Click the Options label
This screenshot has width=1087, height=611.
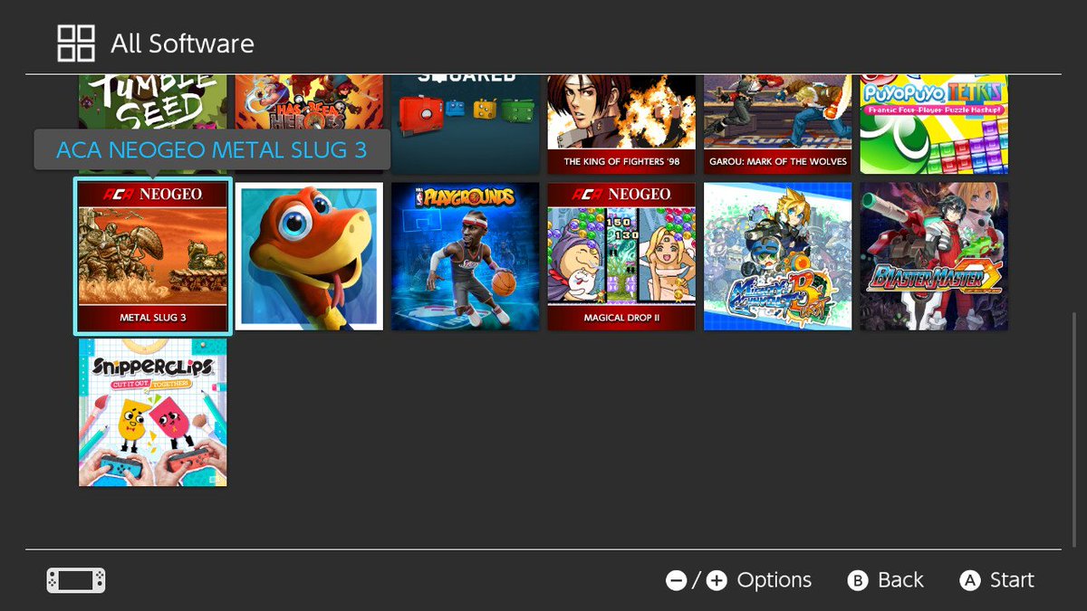pyautogui.click(x=774, y=580)
